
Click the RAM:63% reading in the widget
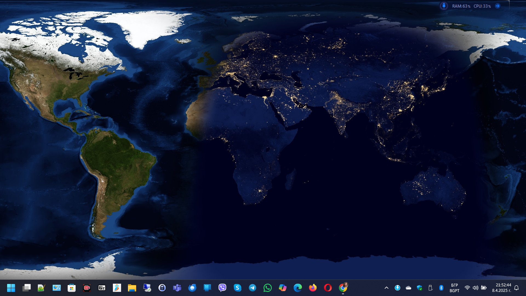click(461, 6)
